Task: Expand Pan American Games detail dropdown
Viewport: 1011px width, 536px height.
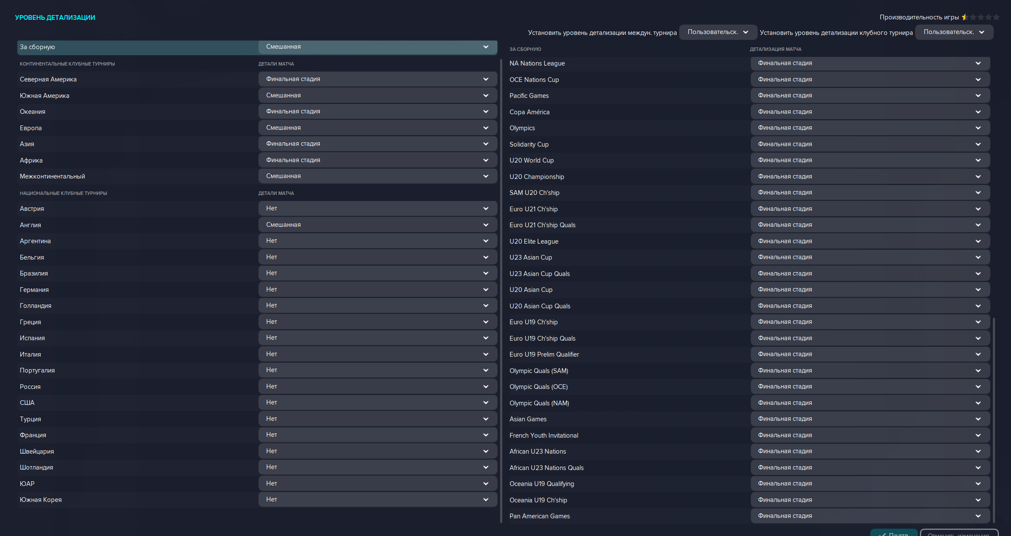Action: coord(869,516)
